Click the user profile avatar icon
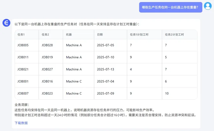This screenshot has width=214, height=131. (x=208, y=6)
